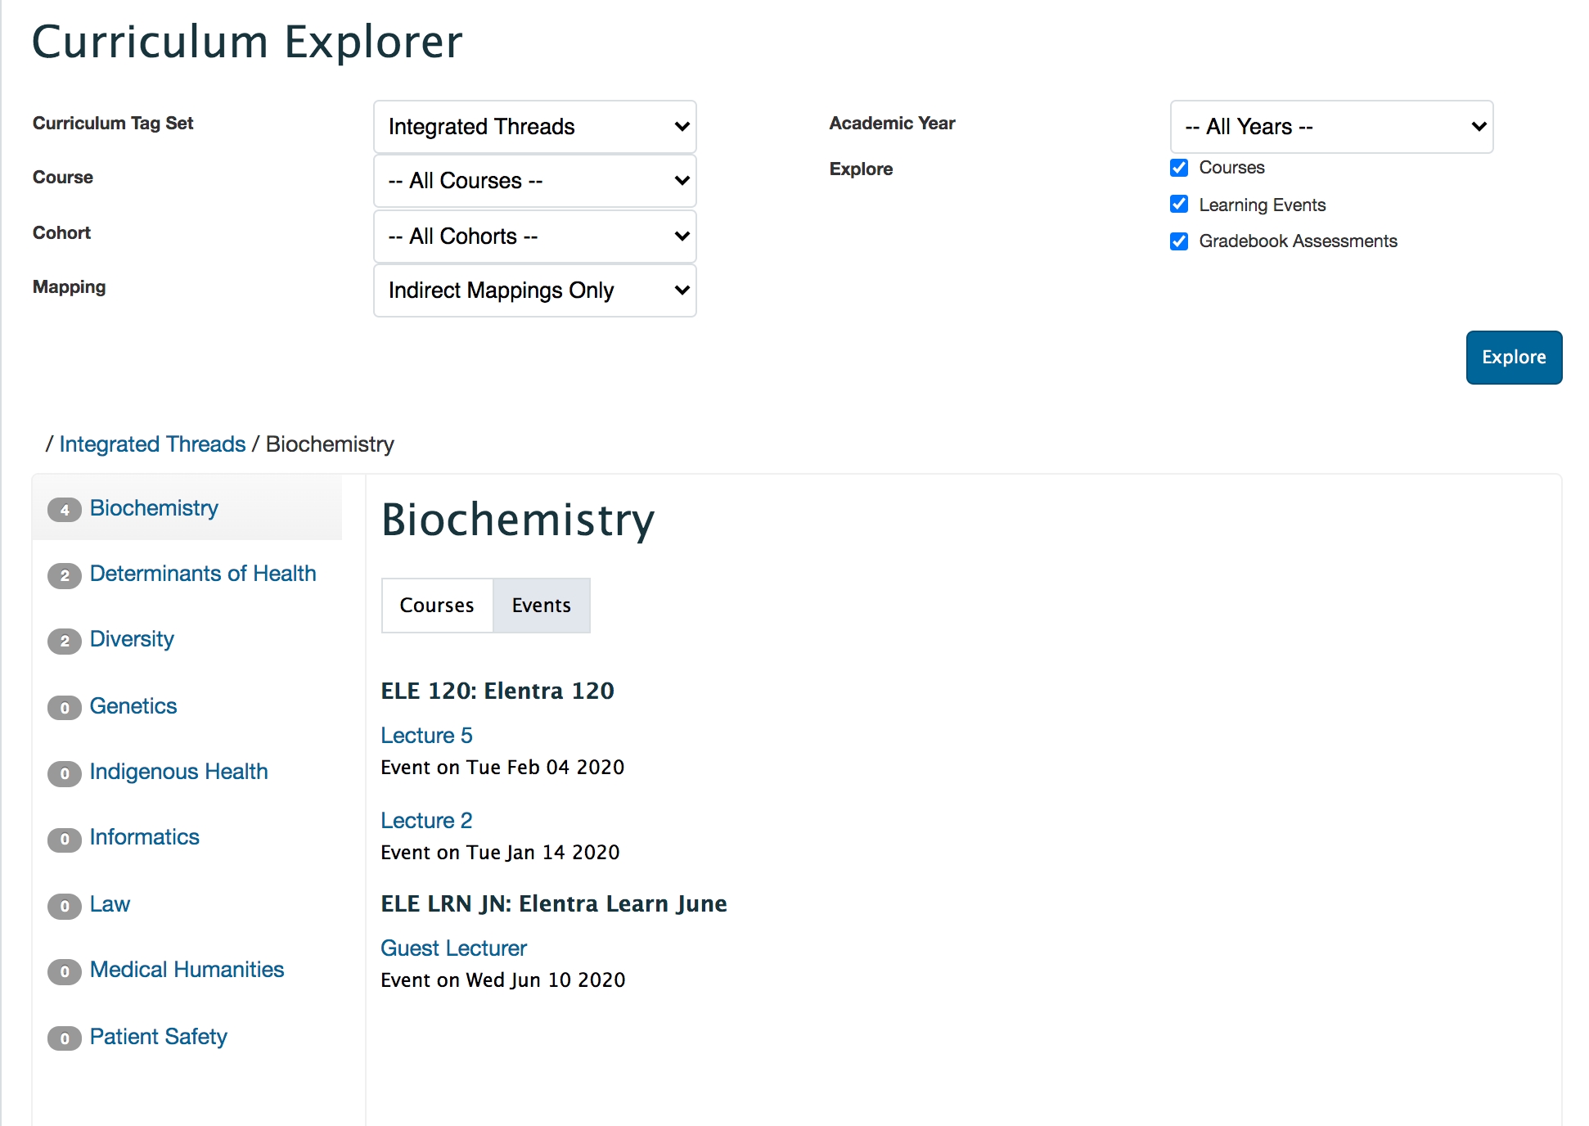Select Medical Humanities tag
Viewport: 1589px width, 1126px height.
(187, 970)
